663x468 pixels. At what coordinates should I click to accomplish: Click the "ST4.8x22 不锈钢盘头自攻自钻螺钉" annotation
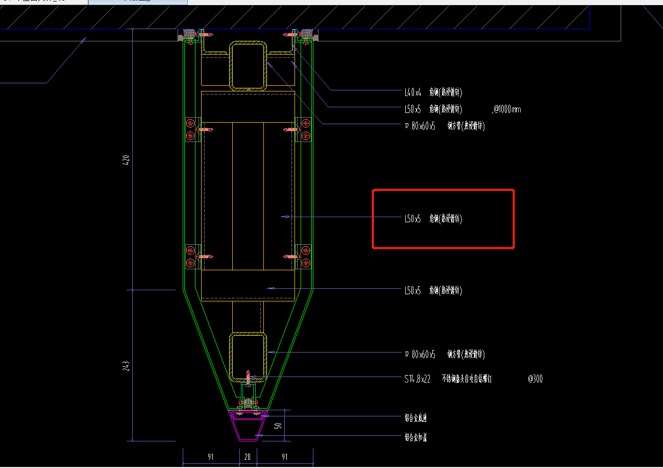[x=448, y=379]
